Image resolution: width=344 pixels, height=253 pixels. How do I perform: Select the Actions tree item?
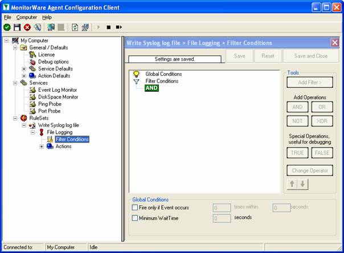pos(63,146)
